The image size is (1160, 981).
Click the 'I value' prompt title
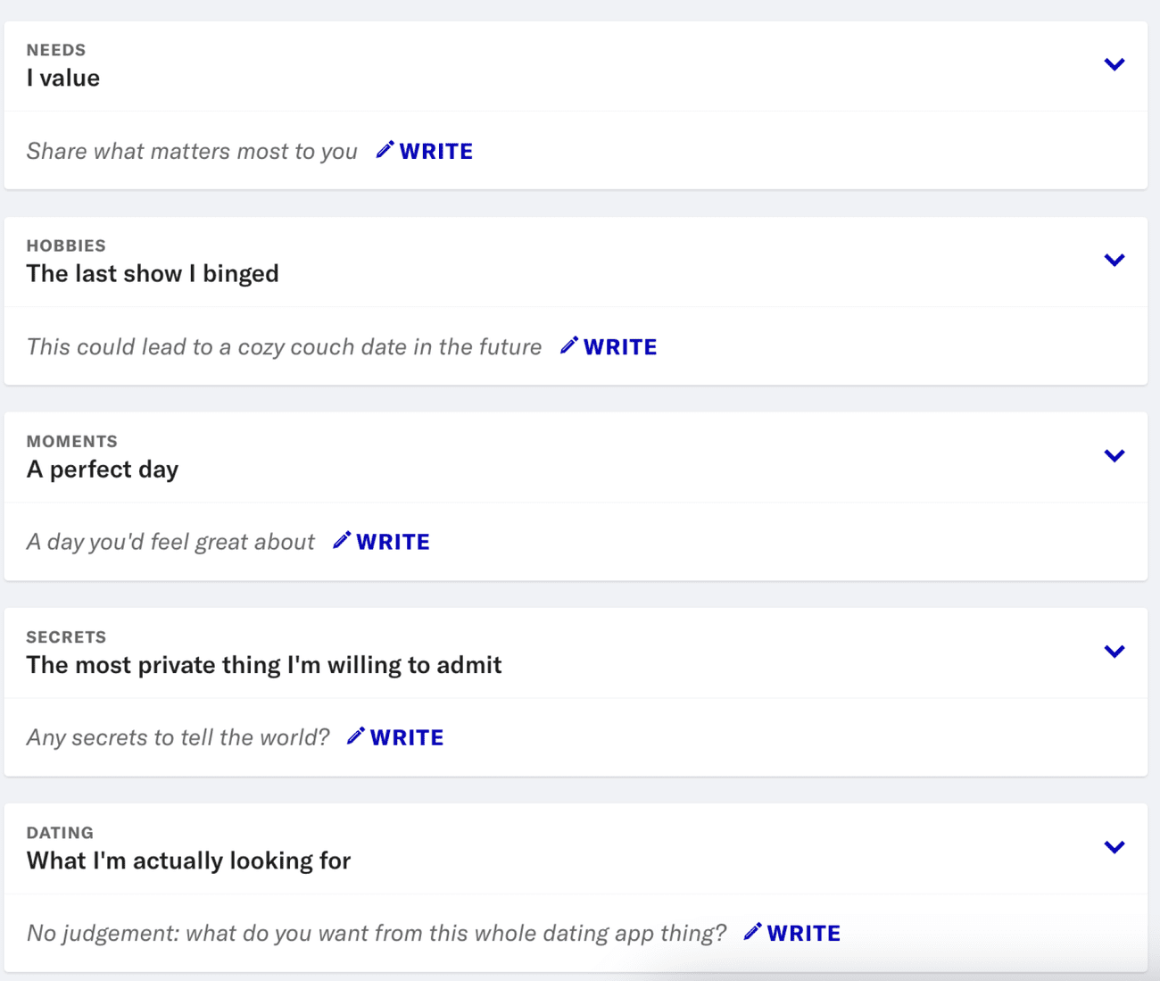pos(62,78)
